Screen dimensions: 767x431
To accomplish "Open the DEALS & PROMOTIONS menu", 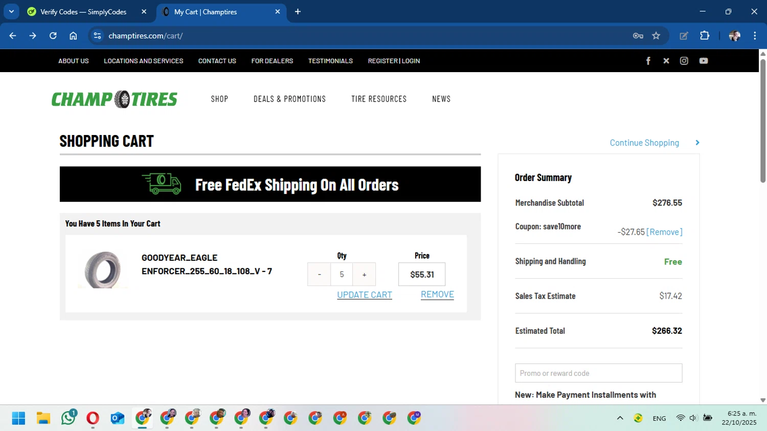I will [289, 99].
